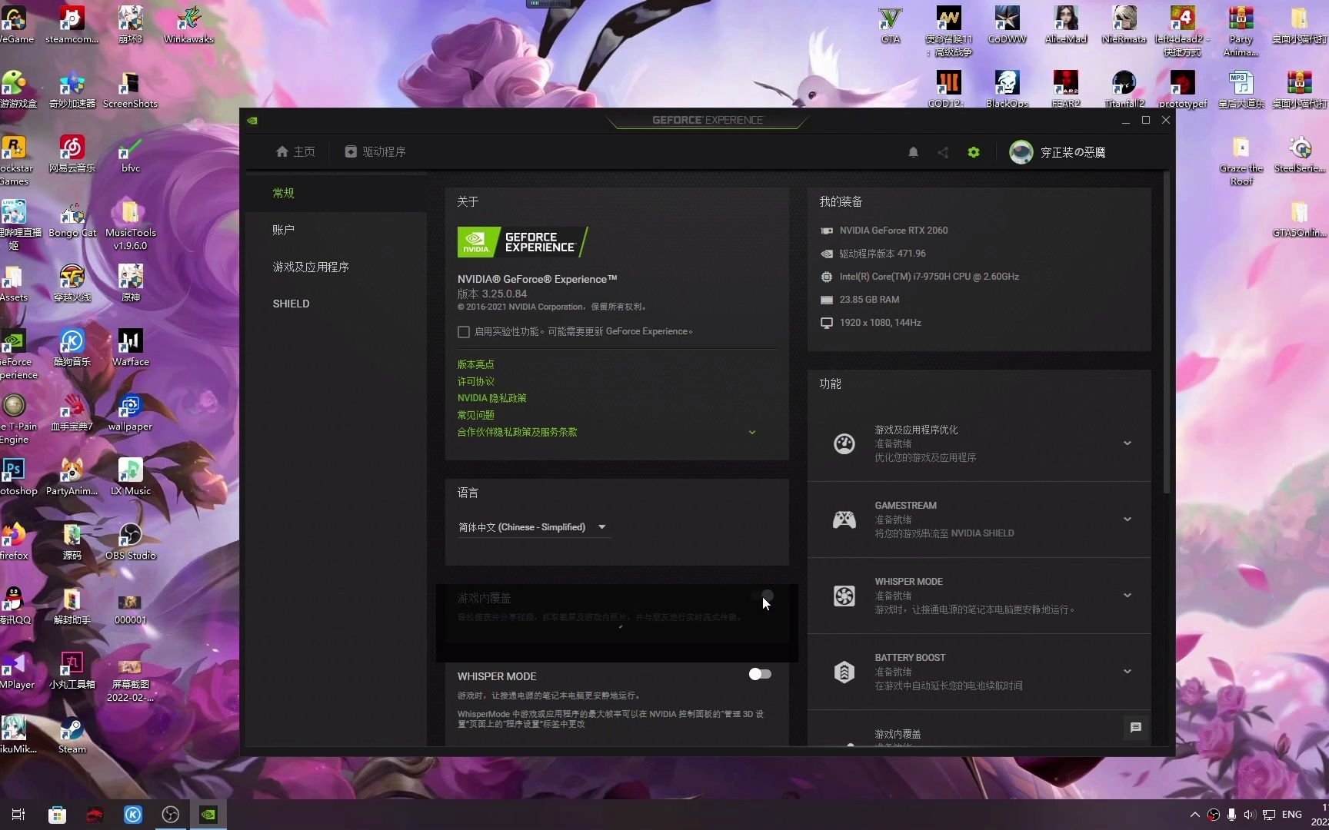Toggle the 游戏内覆盖 in-game overlay switch
1329x830 pixels.
(x=761, y=596)
